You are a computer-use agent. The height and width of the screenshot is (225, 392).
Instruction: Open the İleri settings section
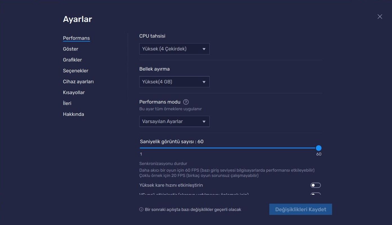pos(67,104)
